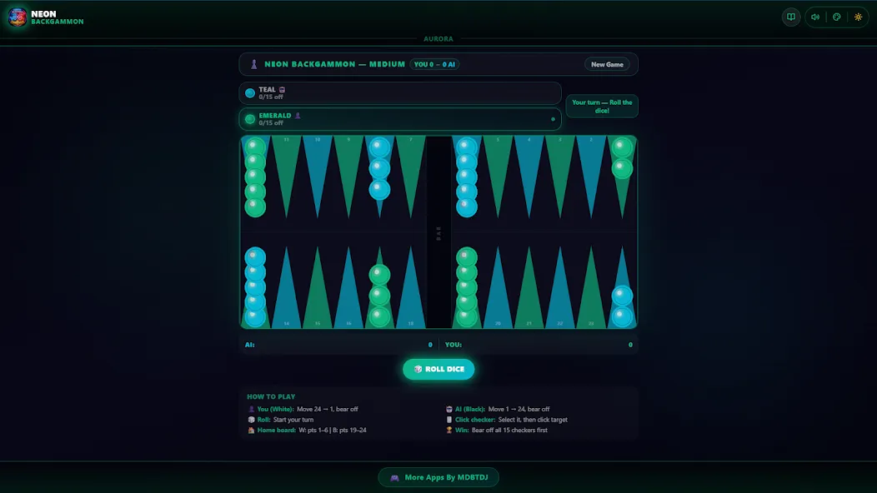This screenshot has height=493, width=877.
Task: Click the 'Click checker: Select it, then click target' text
Action: [x=511, y=420]
